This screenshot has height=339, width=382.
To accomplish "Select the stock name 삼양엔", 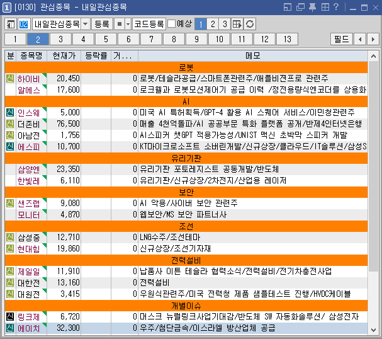I will point(29,169).
